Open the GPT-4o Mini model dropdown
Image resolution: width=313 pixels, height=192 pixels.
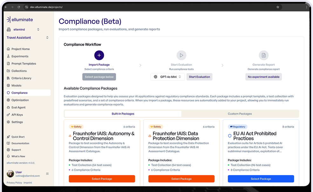(168, 77)
